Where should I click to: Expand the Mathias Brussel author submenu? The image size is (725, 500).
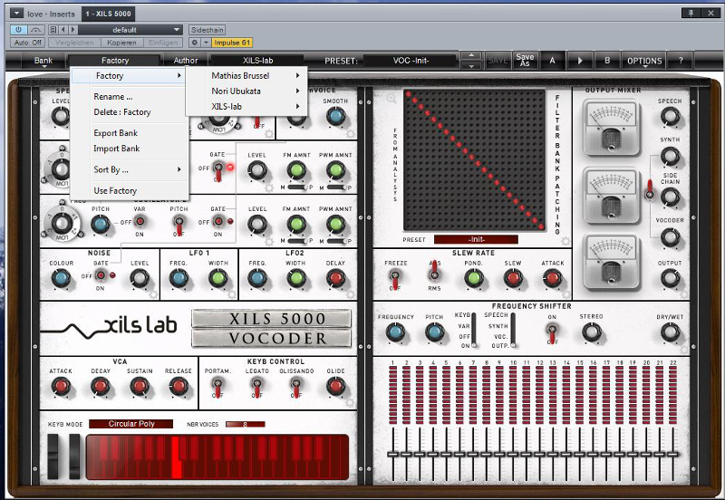[246, 76]
